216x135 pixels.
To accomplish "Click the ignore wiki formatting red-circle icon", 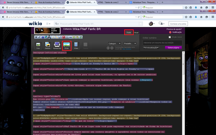I will click(x=63, y=37).
